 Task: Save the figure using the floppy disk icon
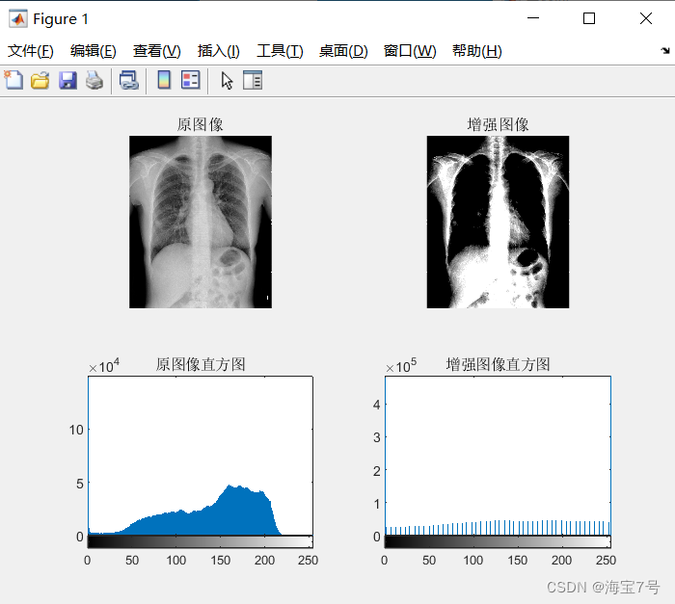tap(67, 81)
